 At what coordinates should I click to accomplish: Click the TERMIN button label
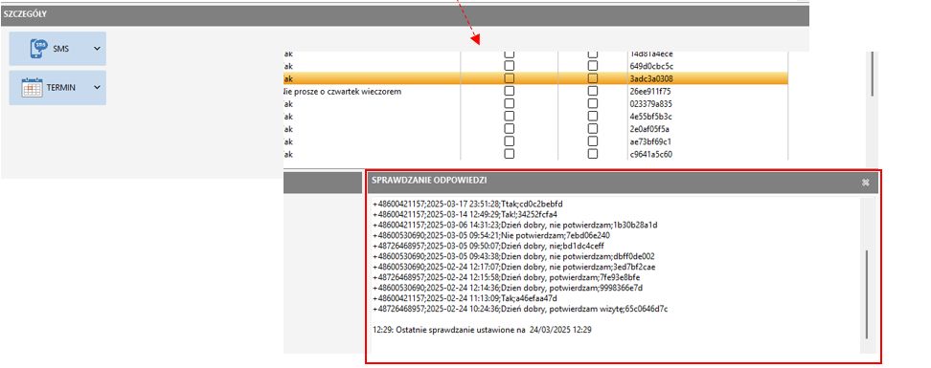61,88
